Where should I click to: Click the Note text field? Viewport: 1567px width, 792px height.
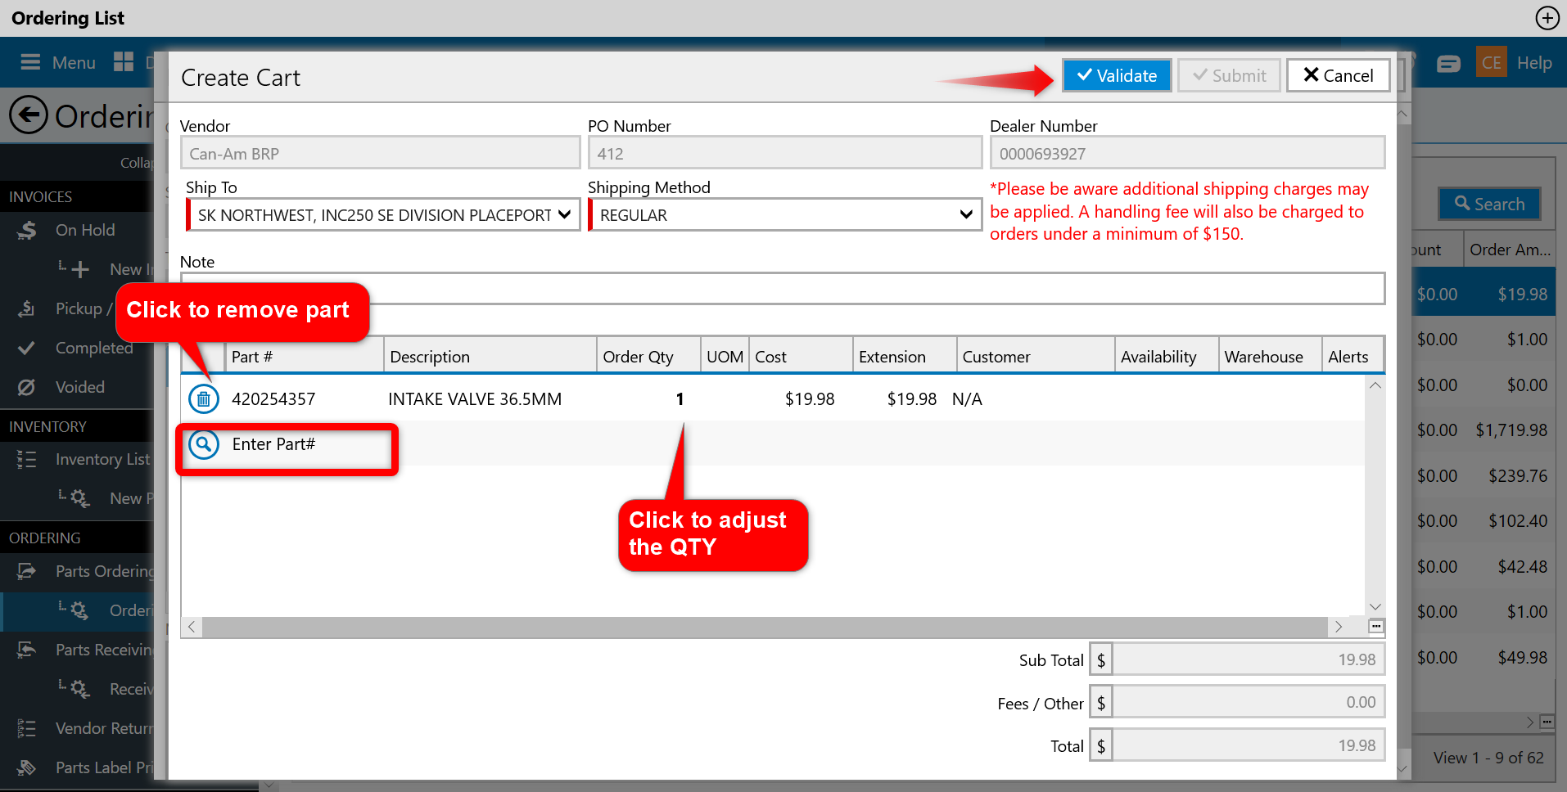783,288
